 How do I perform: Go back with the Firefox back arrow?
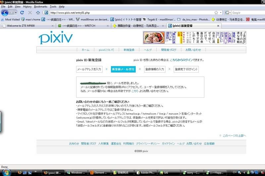[x=5, y=13]
